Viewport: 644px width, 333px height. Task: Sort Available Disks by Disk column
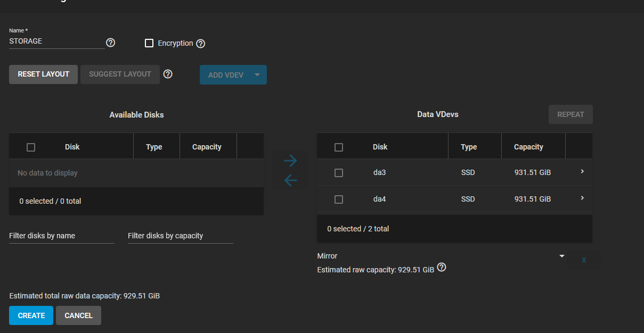pyautogui.click(x=72, y=147)
